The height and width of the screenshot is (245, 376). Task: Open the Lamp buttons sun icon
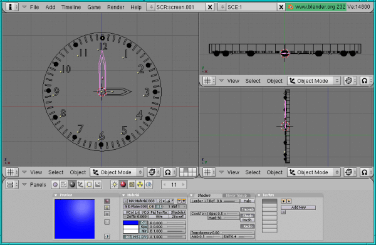115,184
